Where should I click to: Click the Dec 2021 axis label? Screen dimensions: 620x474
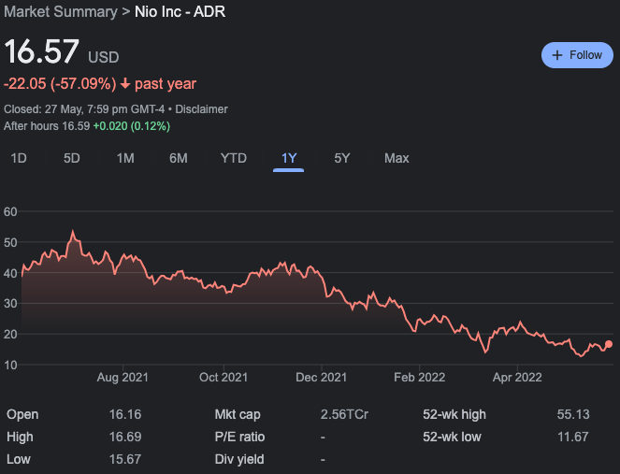coord(322,378)
